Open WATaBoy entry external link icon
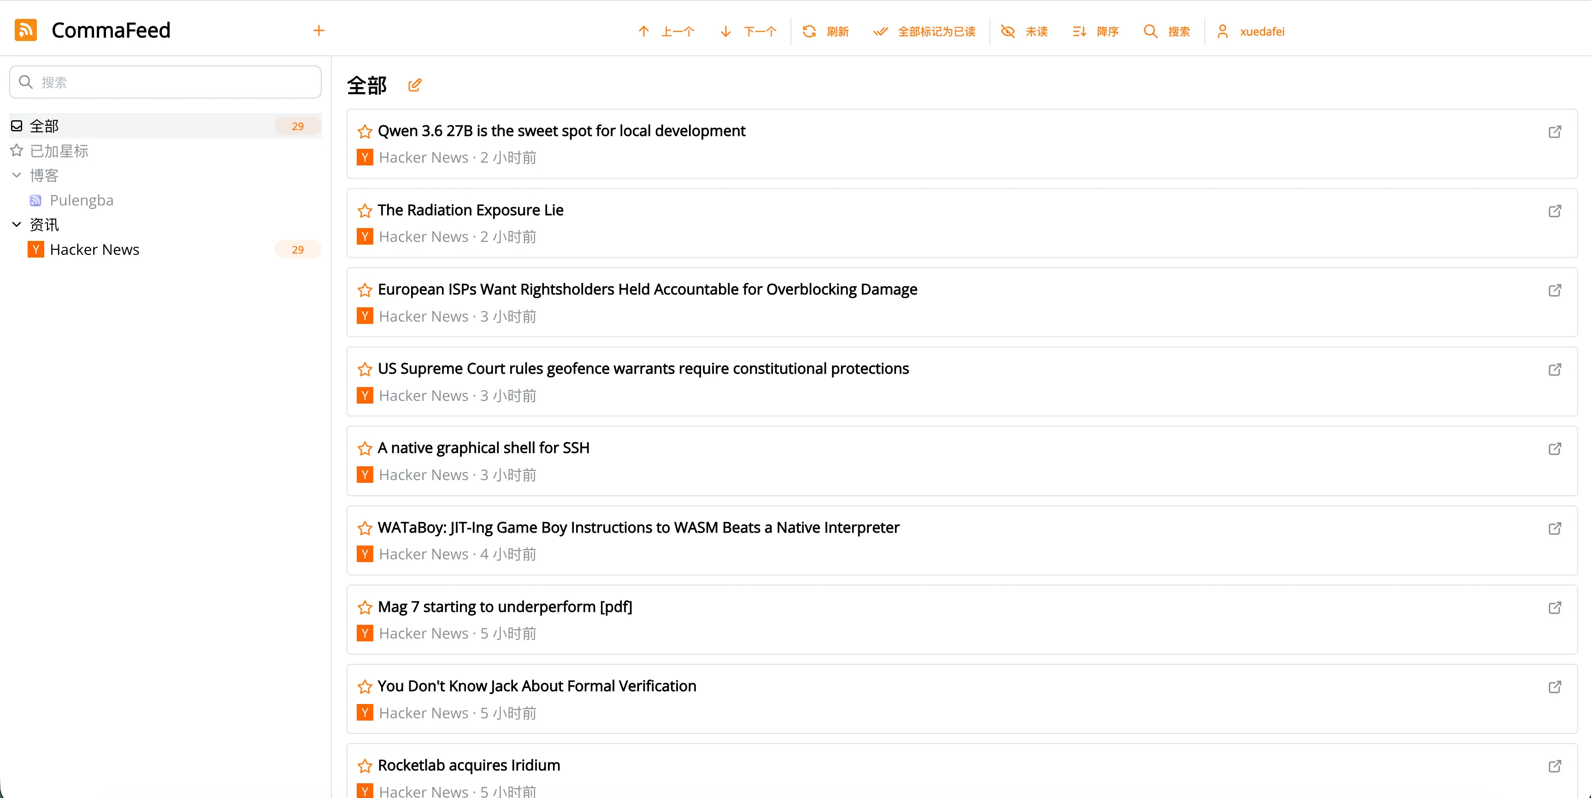This screenshot has width=1591, height=798. [1555, 528]
